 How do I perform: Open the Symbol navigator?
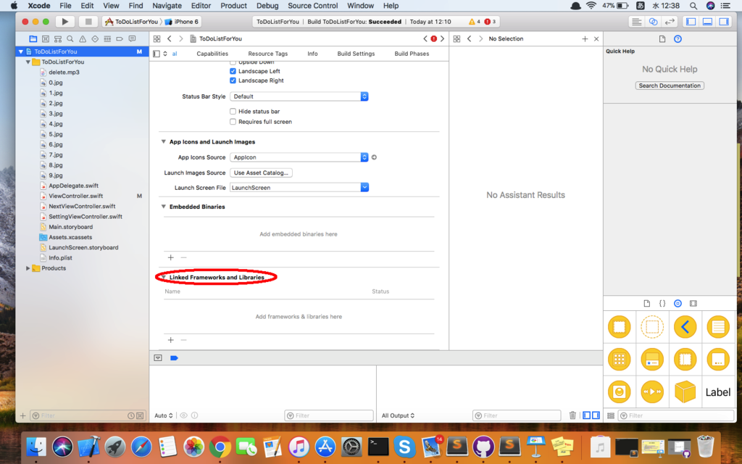[x=58, y=39]
